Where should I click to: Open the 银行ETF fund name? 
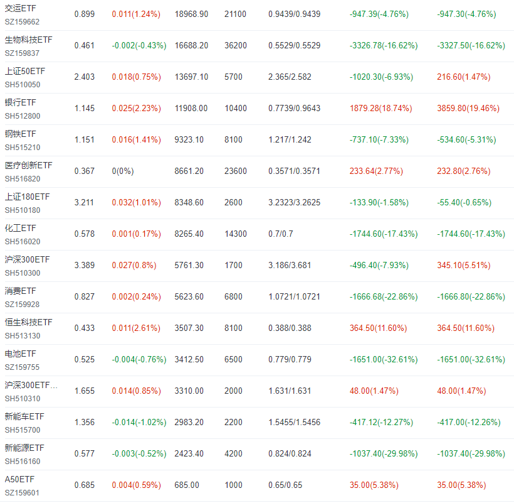(x=20, y=102)
